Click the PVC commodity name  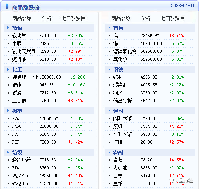(16, 134)
